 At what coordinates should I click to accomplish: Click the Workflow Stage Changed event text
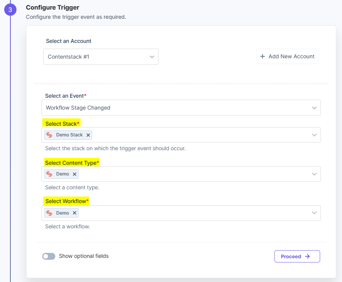click(x=78, y=108)
